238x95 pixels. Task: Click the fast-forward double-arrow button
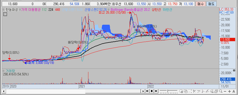tap(156, 91)
